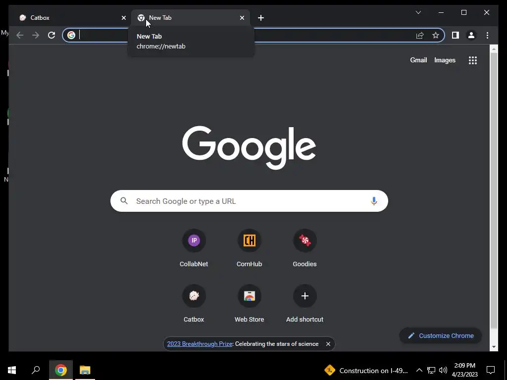Screen dimensions: 507x380
Task: Open File Explorer from the taskbar
Action: (x=85, y=370)
